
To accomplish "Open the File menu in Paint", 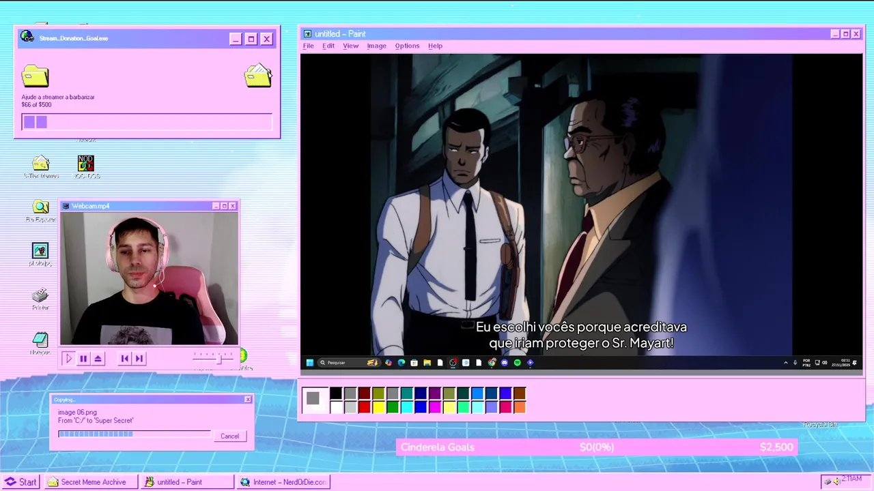I will coord(309,46).
